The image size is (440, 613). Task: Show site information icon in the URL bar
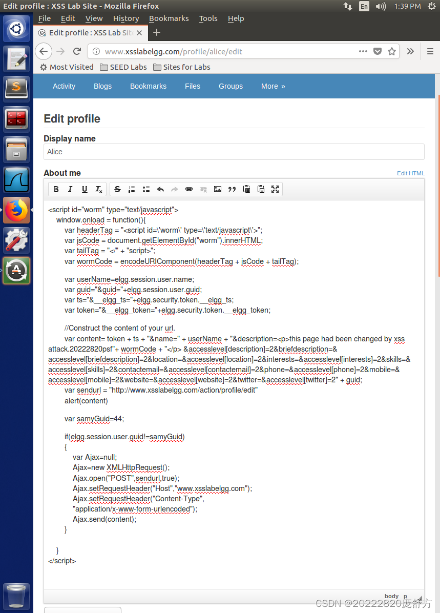96,52
